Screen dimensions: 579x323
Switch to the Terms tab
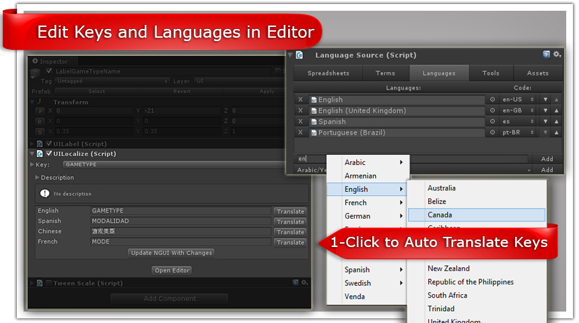point(386,73)
